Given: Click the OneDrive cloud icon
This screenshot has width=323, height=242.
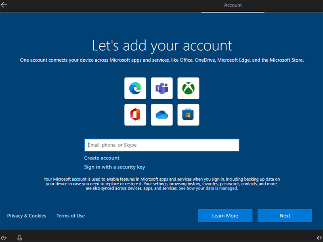Looking at the screenshot, I should 161,115.
